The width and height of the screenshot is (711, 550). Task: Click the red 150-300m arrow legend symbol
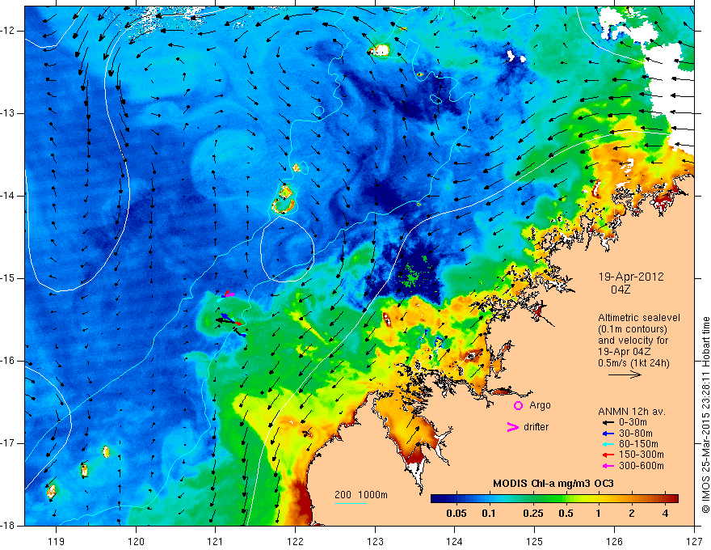tap(607, 455)
